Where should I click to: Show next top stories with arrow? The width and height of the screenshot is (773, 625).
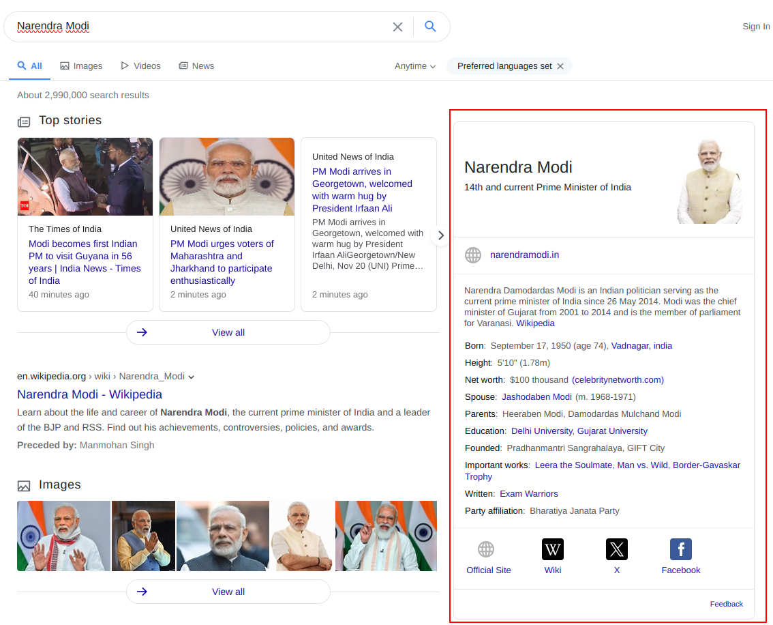tap(441, 235)
